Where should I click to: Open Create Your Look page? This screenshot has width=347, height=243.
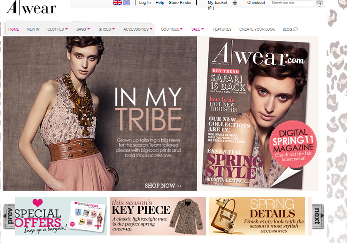coord(257,29)
